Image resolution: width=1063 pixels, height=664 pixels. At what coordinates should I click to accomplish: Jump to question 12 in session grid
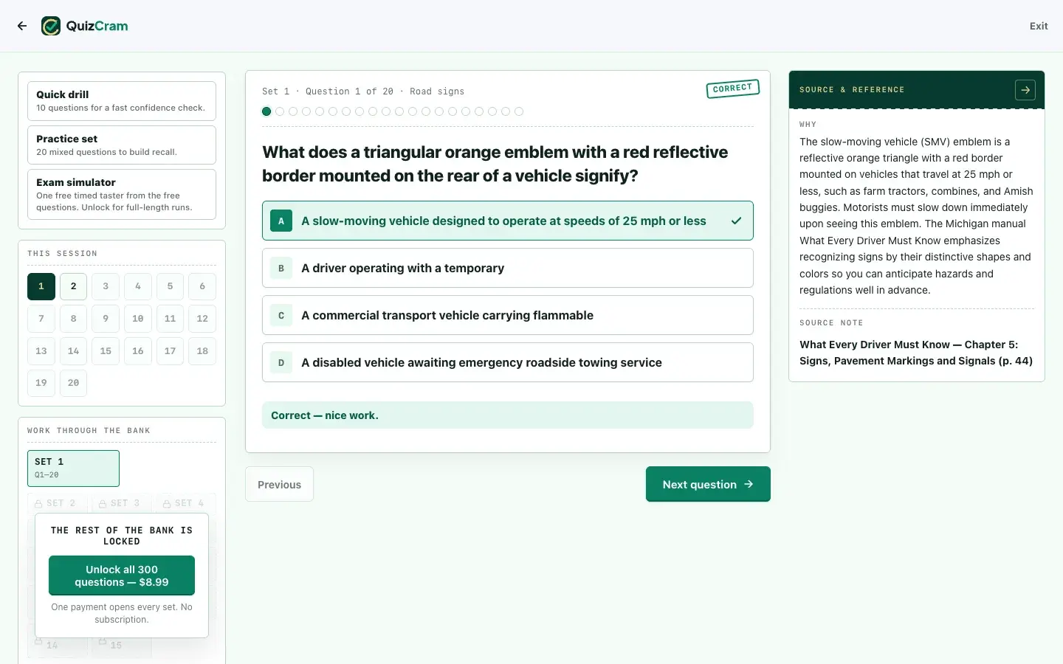tap(202, 319)
